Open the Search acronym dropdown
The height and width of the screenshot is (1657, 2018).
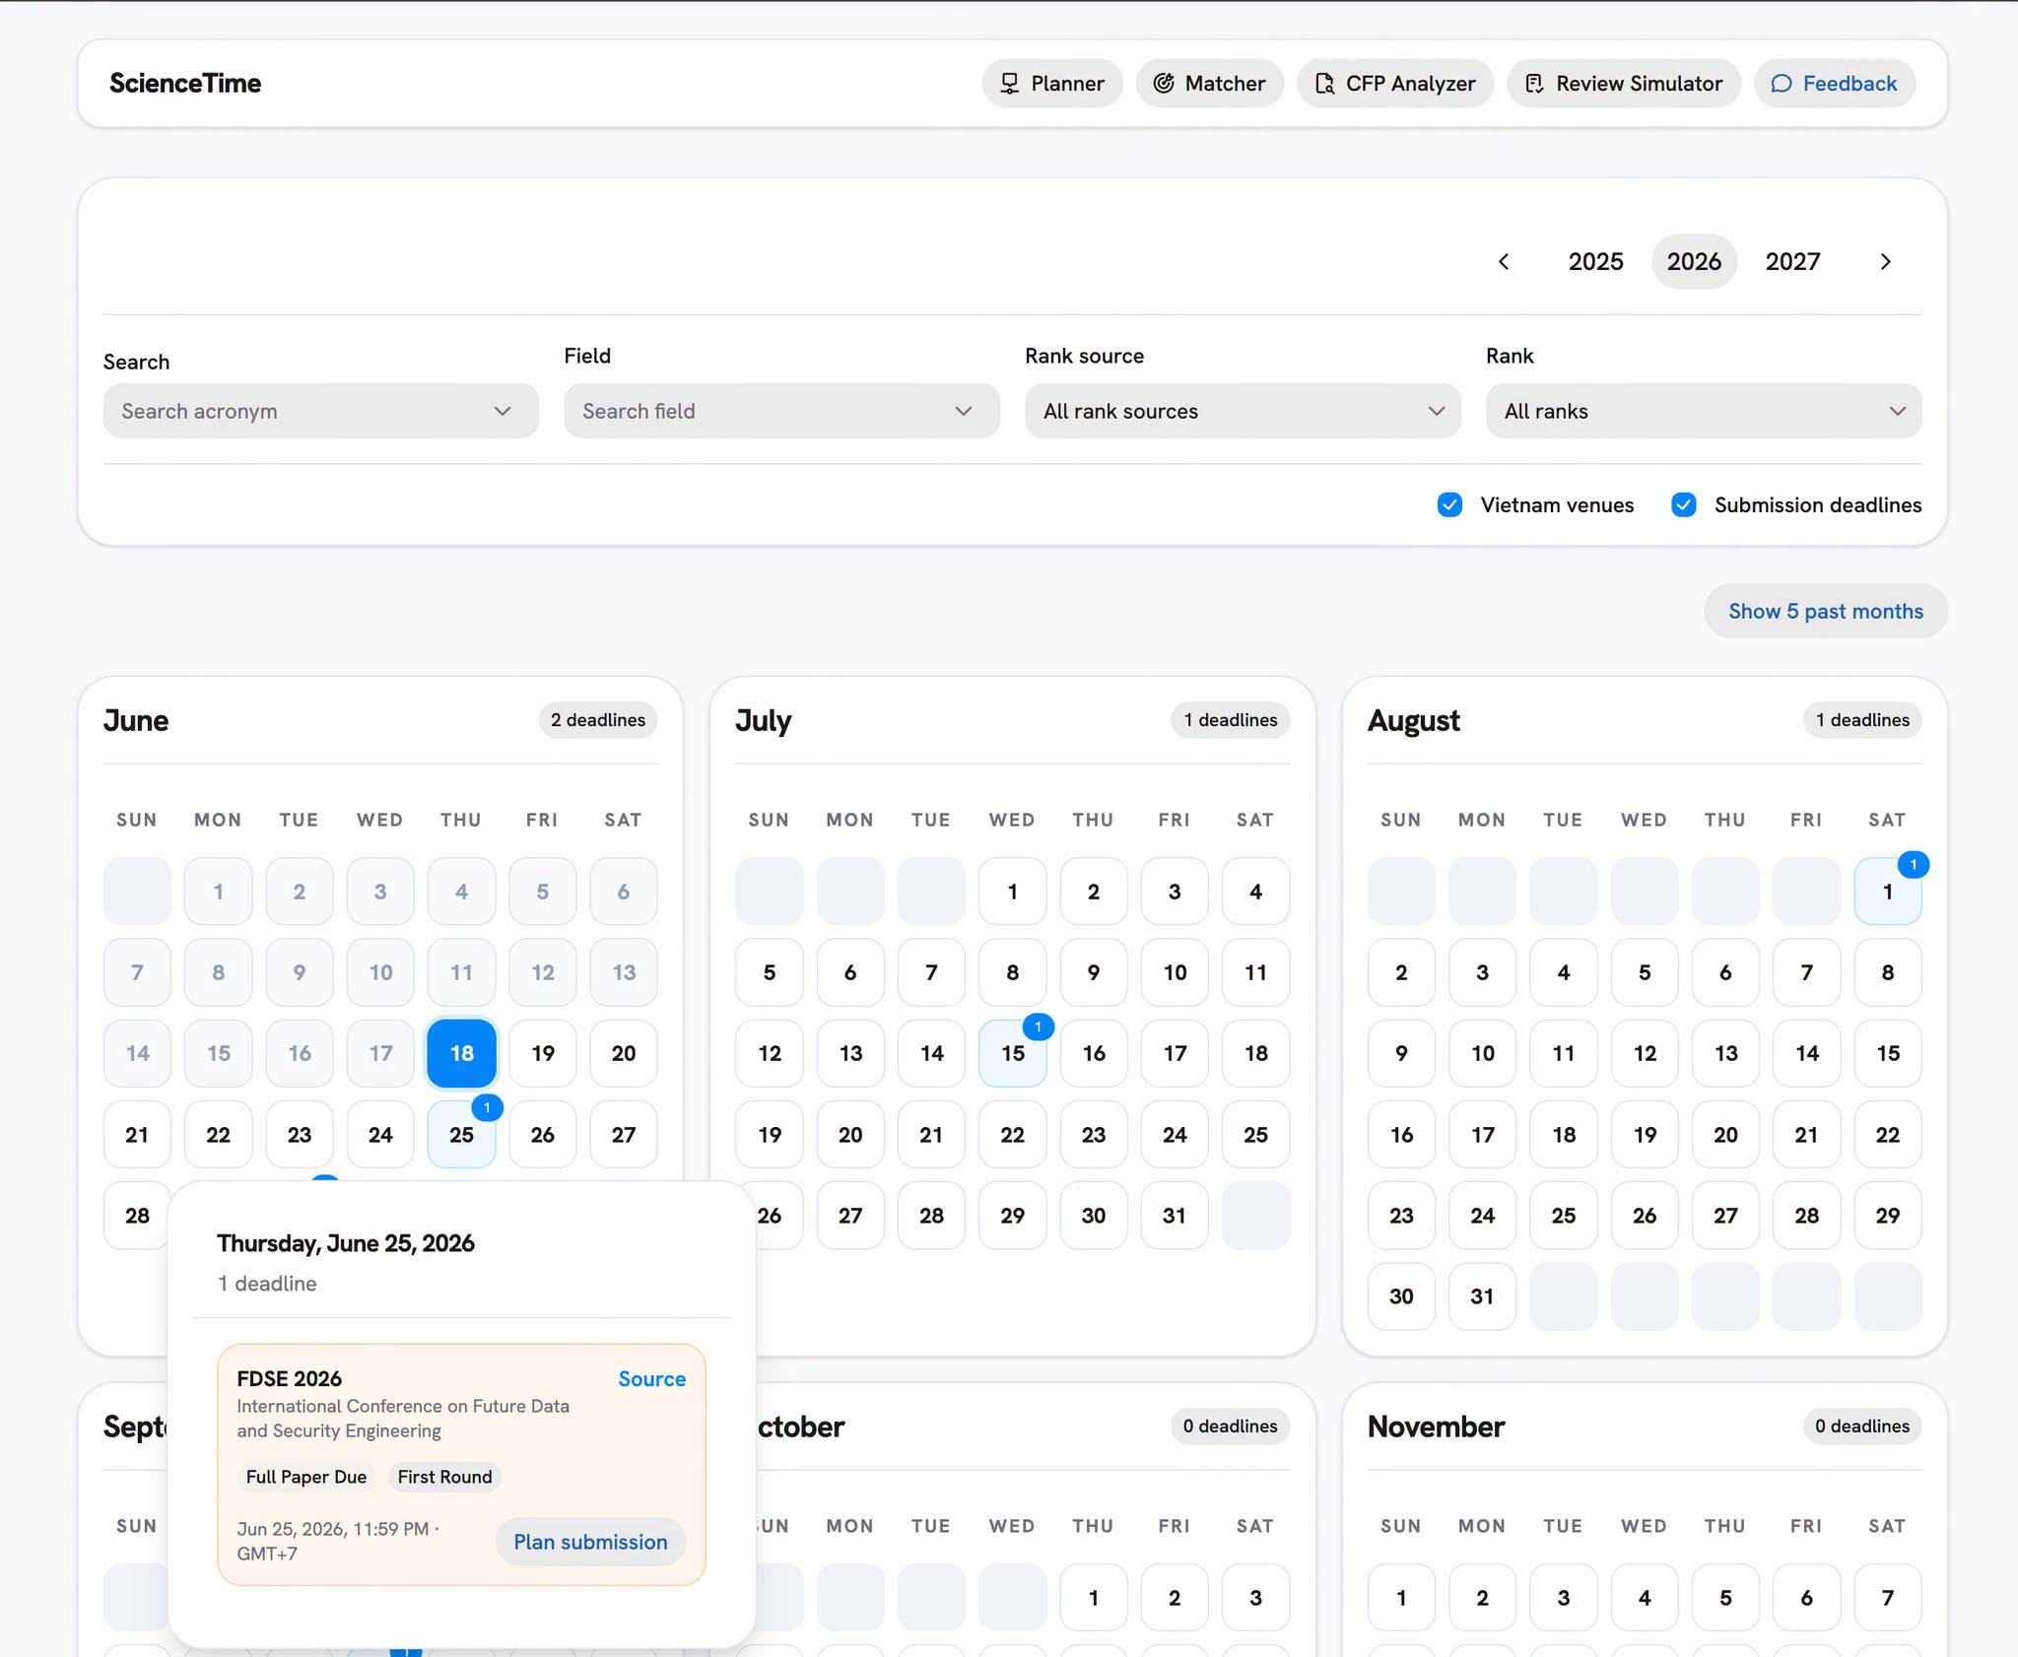[x=321, y=411]
